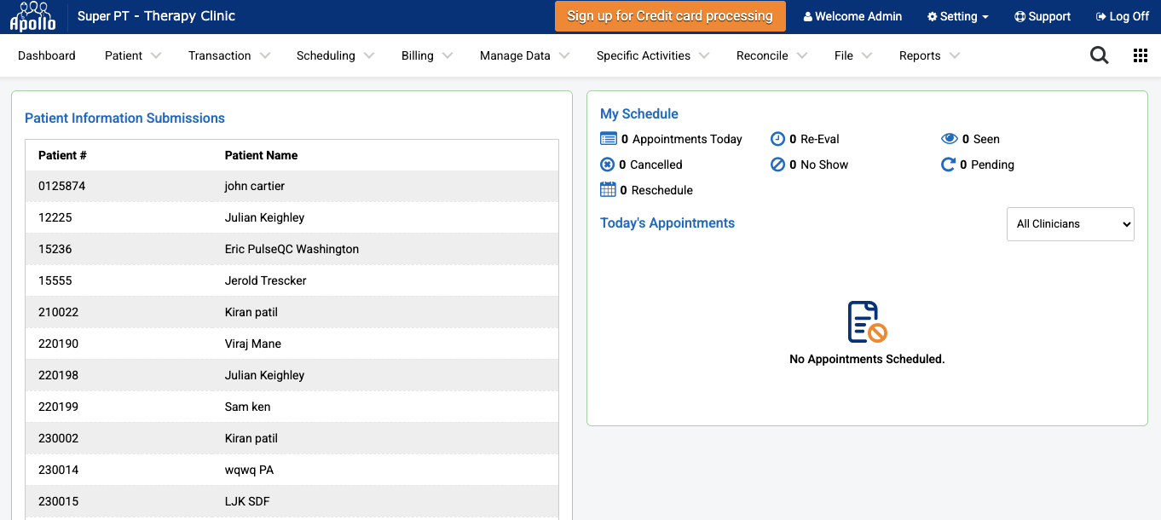Expand the File menu chevron
This screenshot has width=1161, height=520.
867,55
